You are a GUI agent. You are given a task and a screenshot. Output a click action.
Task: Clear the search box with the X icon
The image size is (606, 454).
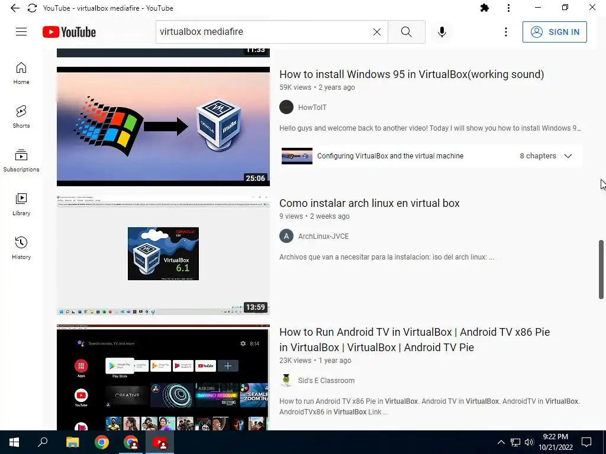(x=377, y=32)
